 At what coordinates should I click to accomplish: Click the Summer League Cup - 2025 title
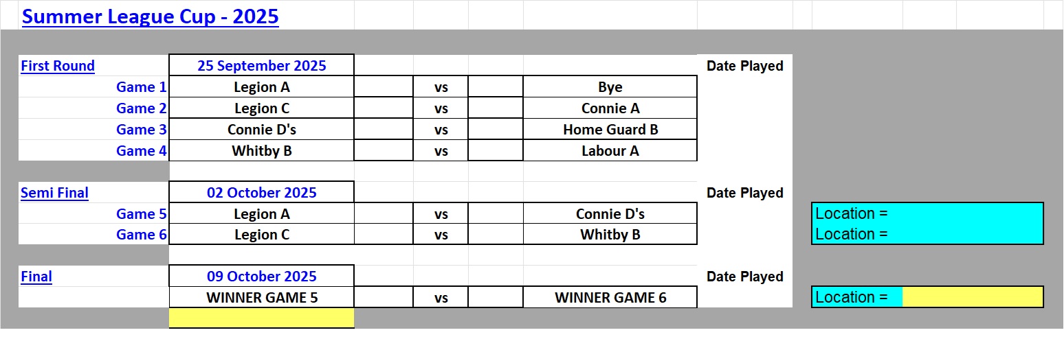(150, 16)
